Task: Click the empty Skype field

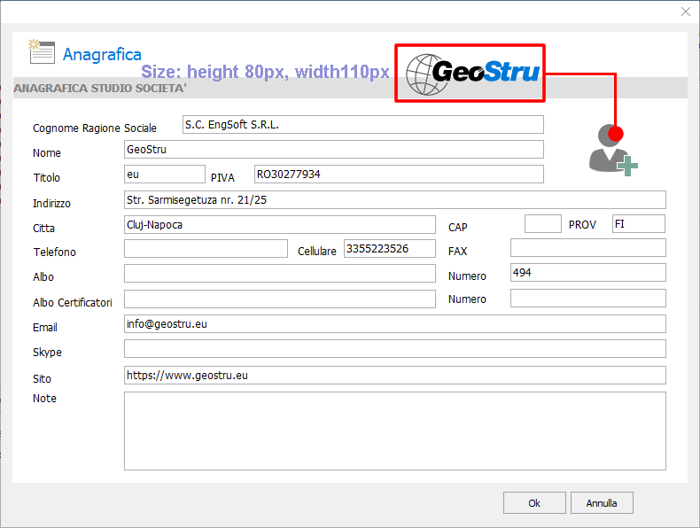Action: click(394, 348)
